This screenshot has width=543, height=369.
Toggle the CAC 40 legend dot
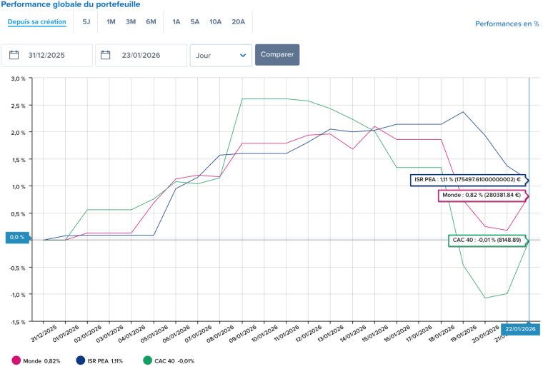(147, 360)
